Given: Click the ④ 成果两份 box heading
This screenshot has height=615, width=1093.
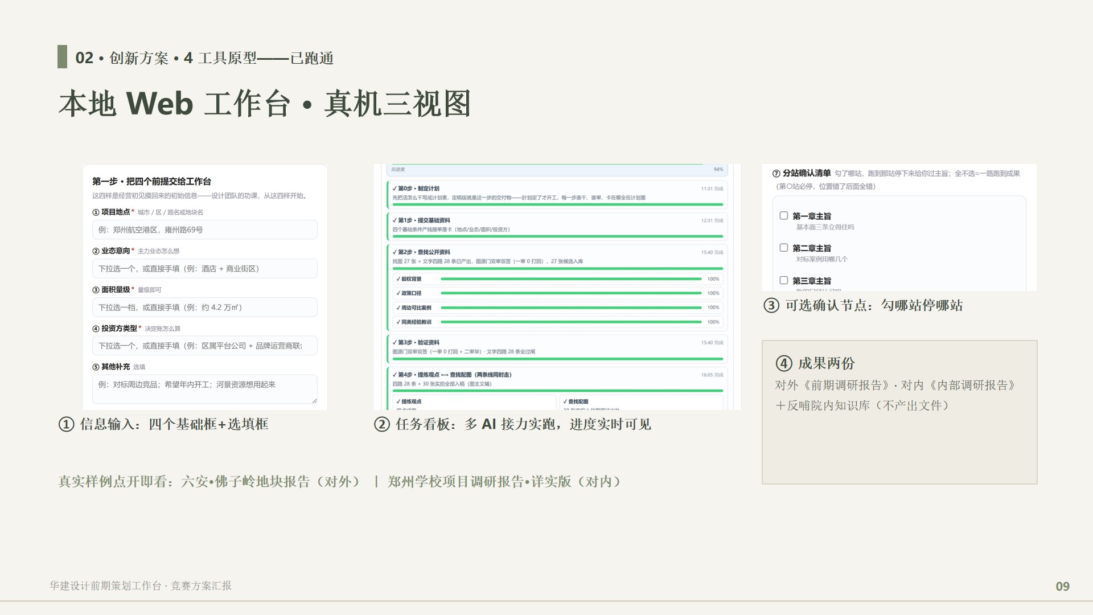Looking at the screenshot, I should 815,363.
